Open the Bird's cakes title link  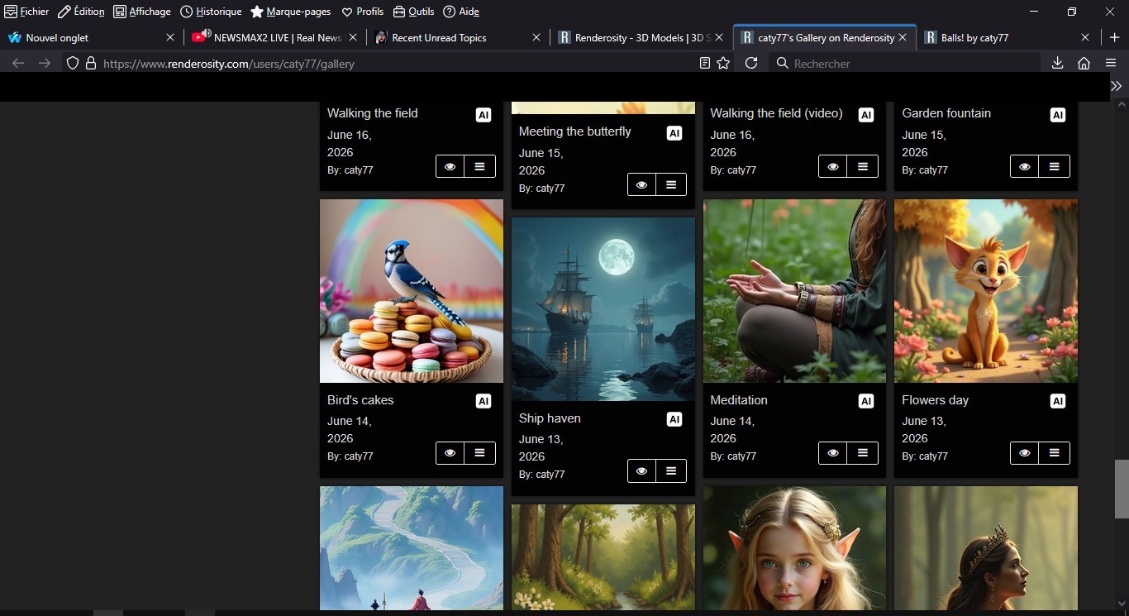tap(360, 400)
